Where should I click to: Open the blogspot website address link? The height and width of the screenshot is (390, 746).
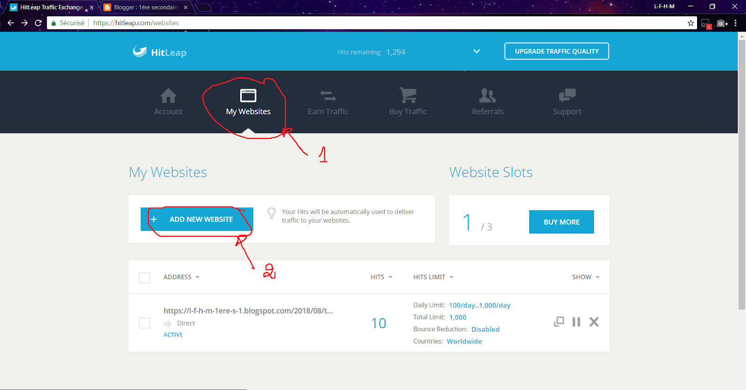pos(248,311)
